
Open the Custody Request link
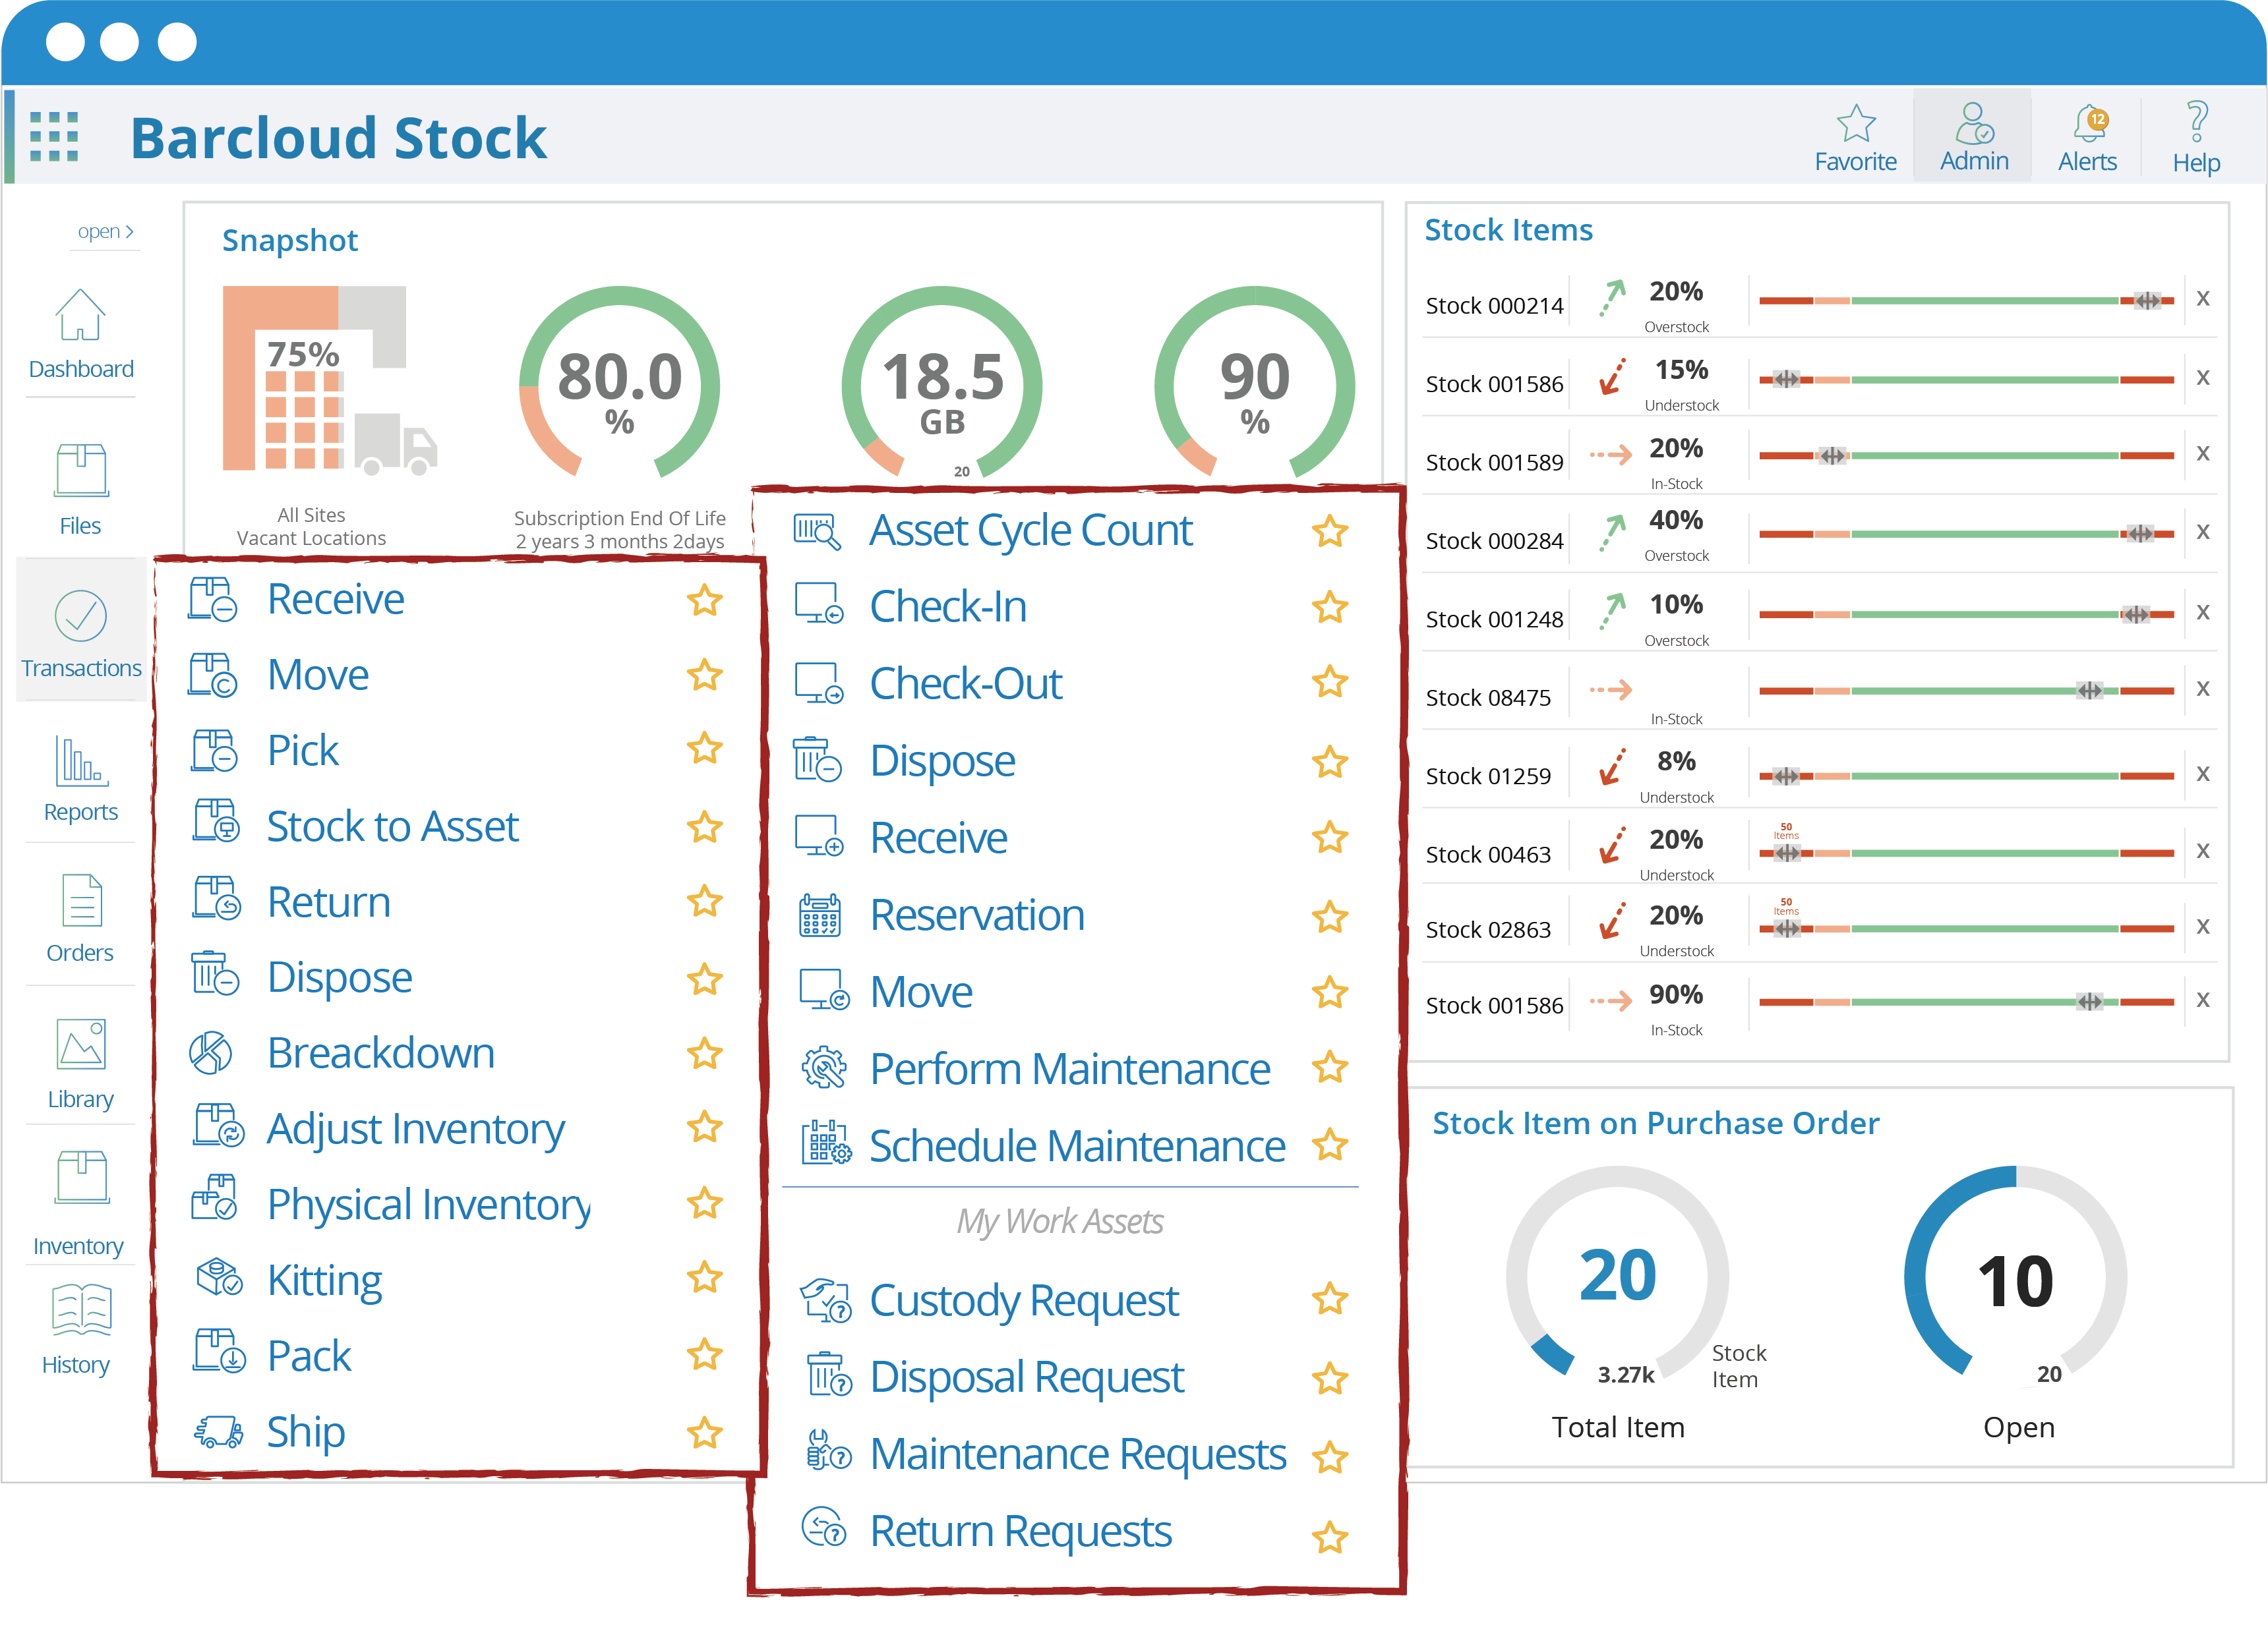pos(1023,1300)
